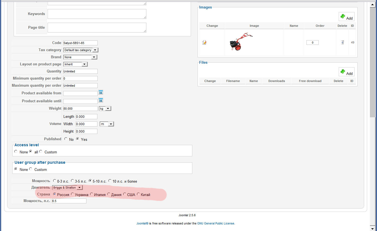377x231 pixels.
Task: Click the Page title text area
Action: pos(97,28)
